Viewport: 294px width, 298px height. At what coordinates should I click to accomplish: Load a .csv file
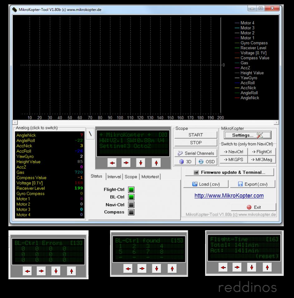coord(206,184)
